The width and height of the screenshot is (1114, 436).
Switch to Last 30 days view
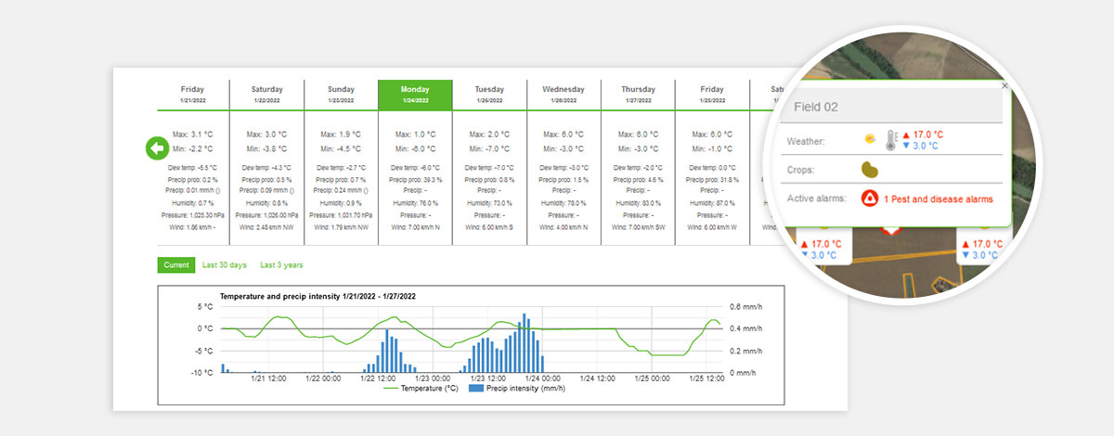click(225, 265)
